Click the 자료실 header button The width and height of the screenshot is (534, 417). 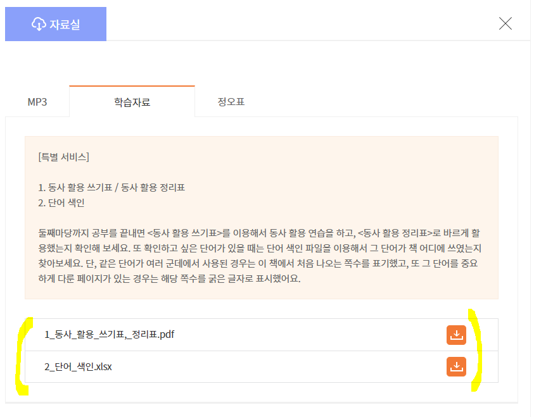(56, 24)
